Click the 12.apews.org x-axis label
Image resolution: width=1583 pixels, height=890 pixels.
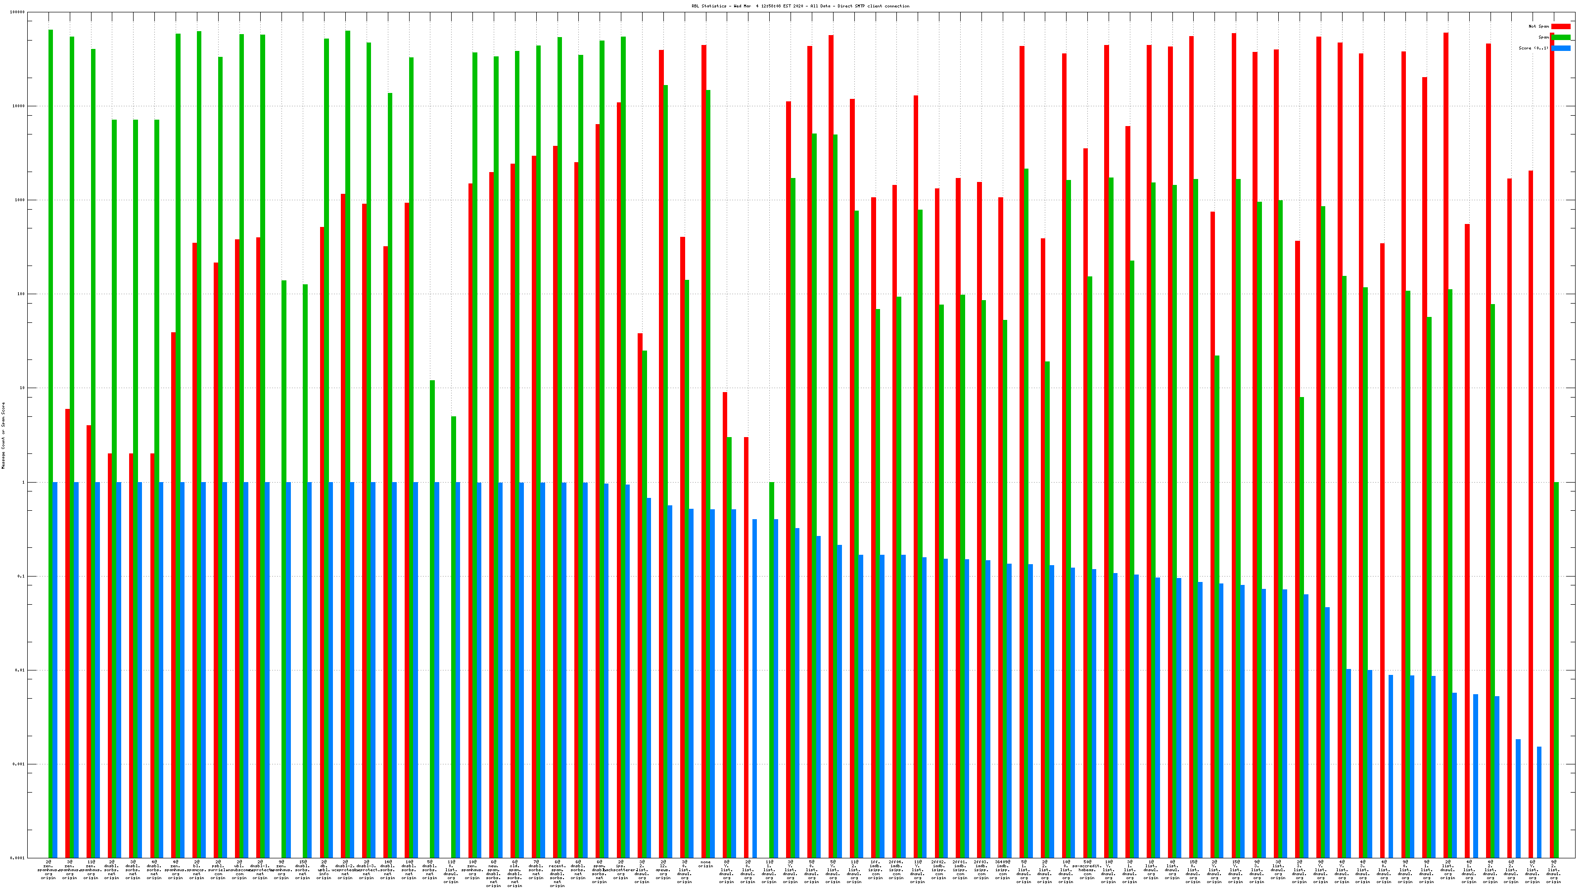click(x=663, y=870)
